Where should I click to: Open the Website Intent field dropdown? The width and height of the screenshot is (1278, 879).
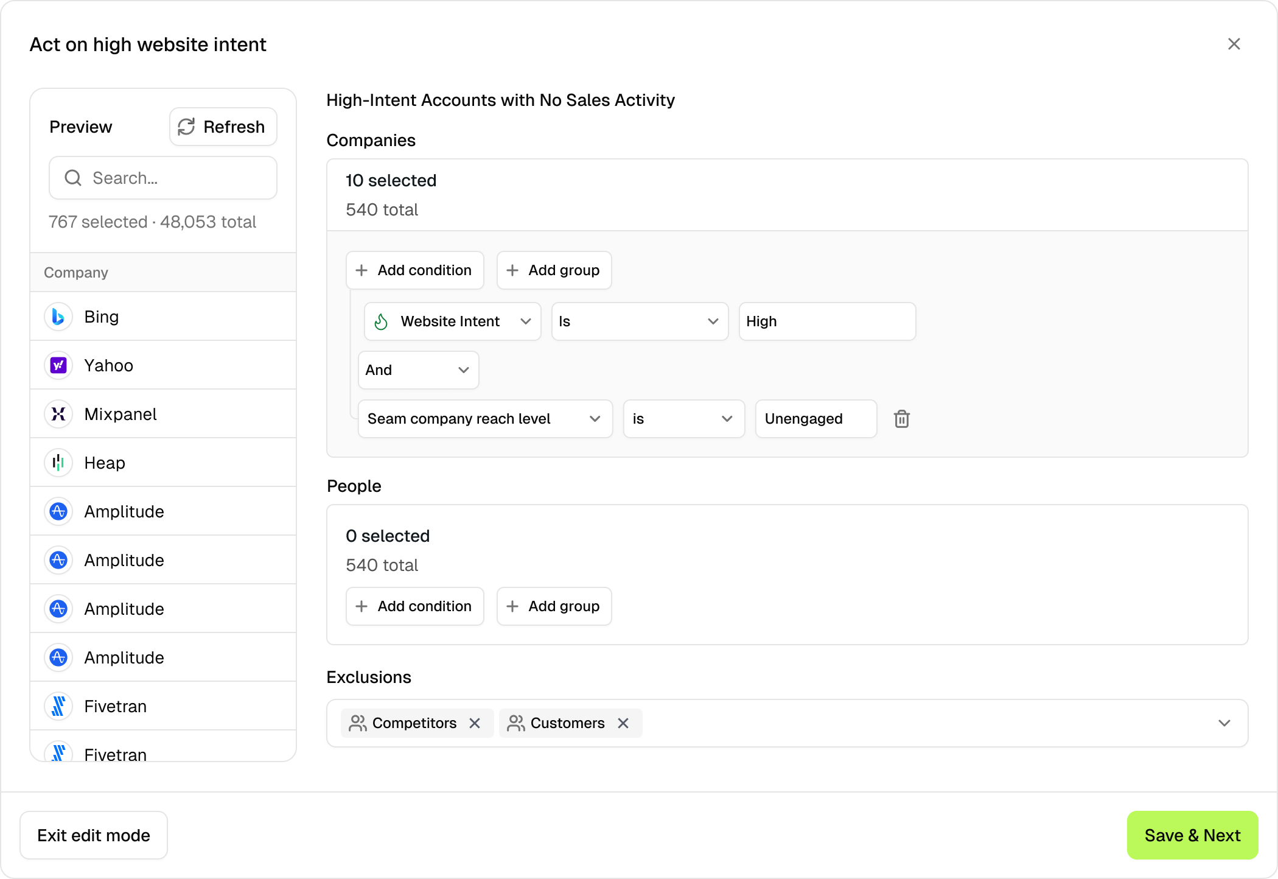coord(452,321)
